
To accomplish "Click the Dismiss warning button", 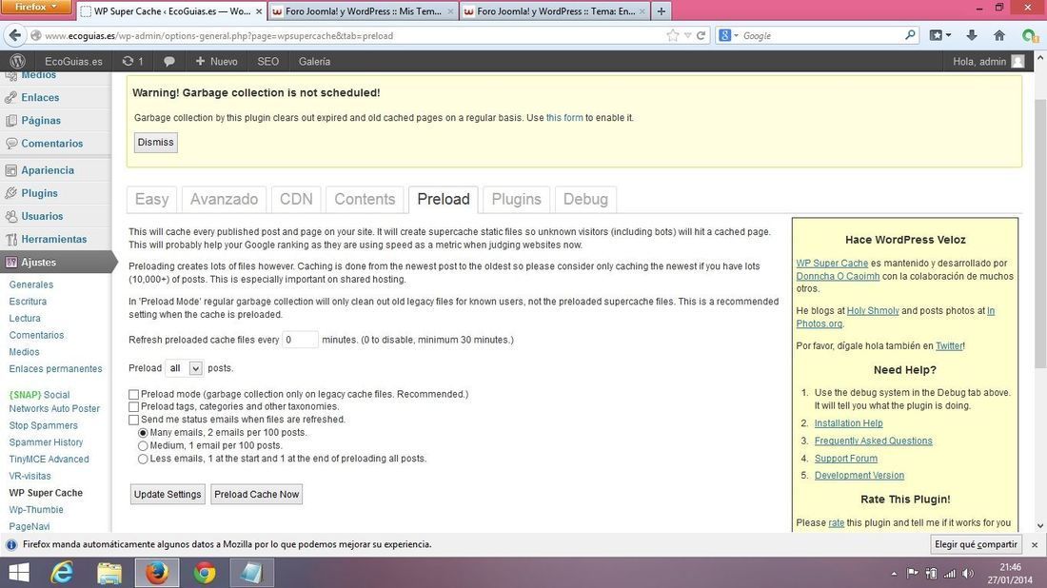I will 155,142.
